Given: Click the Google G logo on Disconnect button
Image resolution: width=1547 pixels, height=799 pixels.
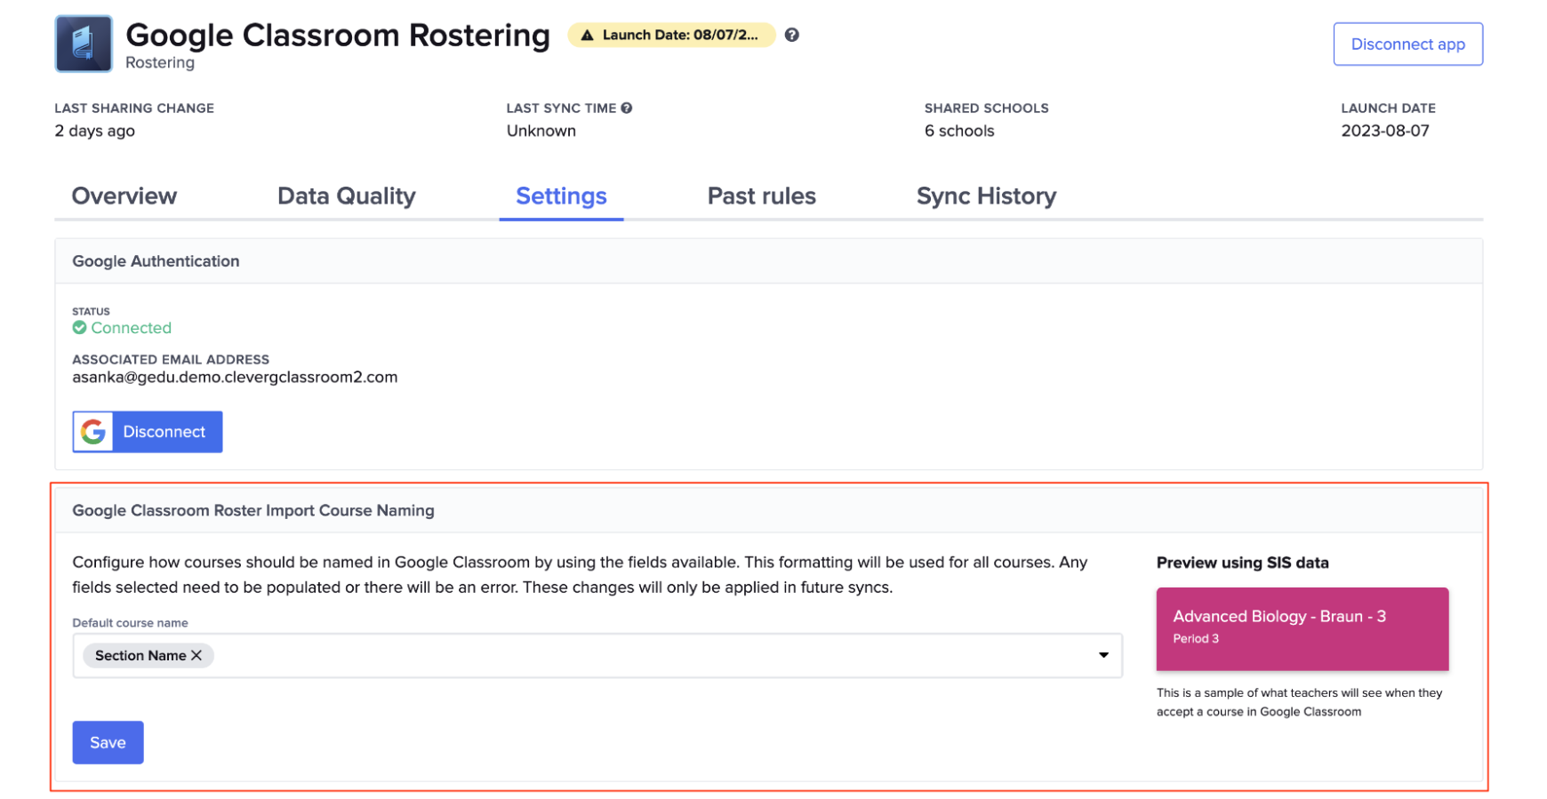Looking at the screenshot, I should pos(93,432).
